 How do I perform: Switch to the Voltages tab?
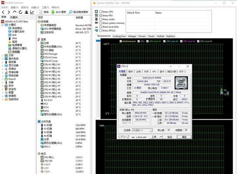(x=132, y=36)
